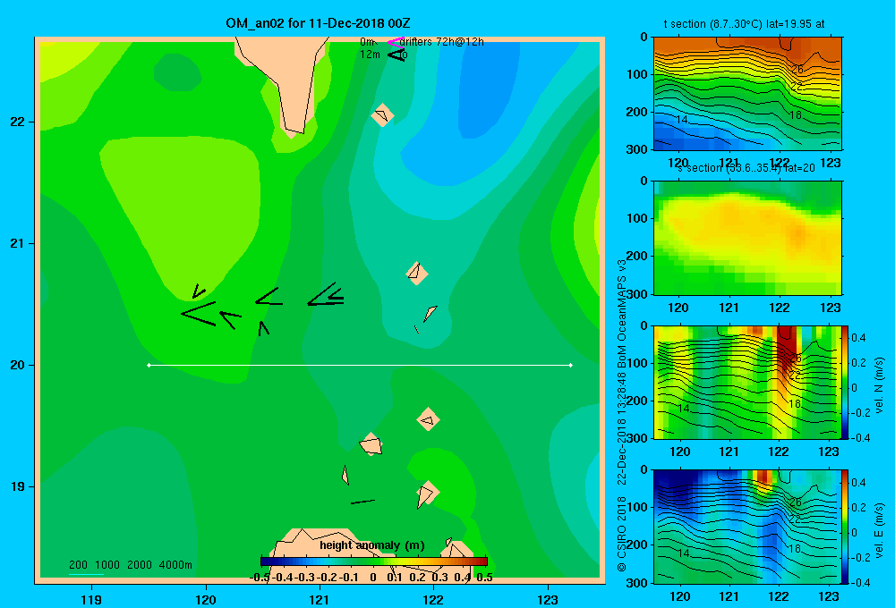The height and width of the screenshot is (608, 895).
Task: Click the magenta 0m drifter arrow legend icon
Action: coord(396,42)
